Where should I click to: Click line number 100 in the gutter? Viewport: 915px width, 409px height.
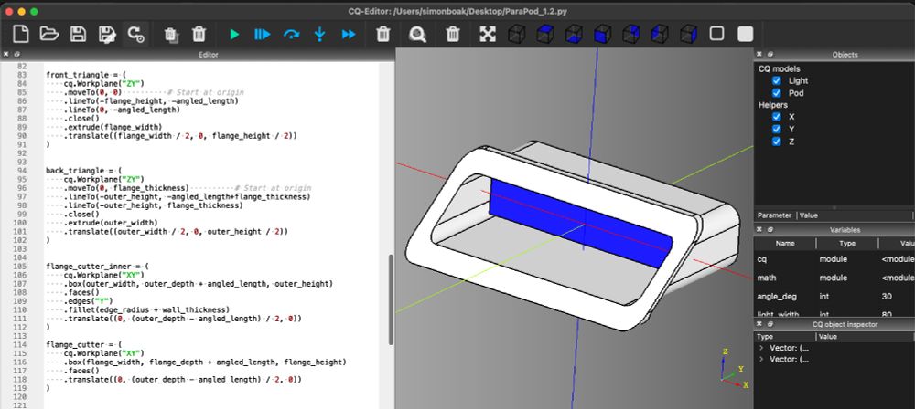tap(20, 223)
